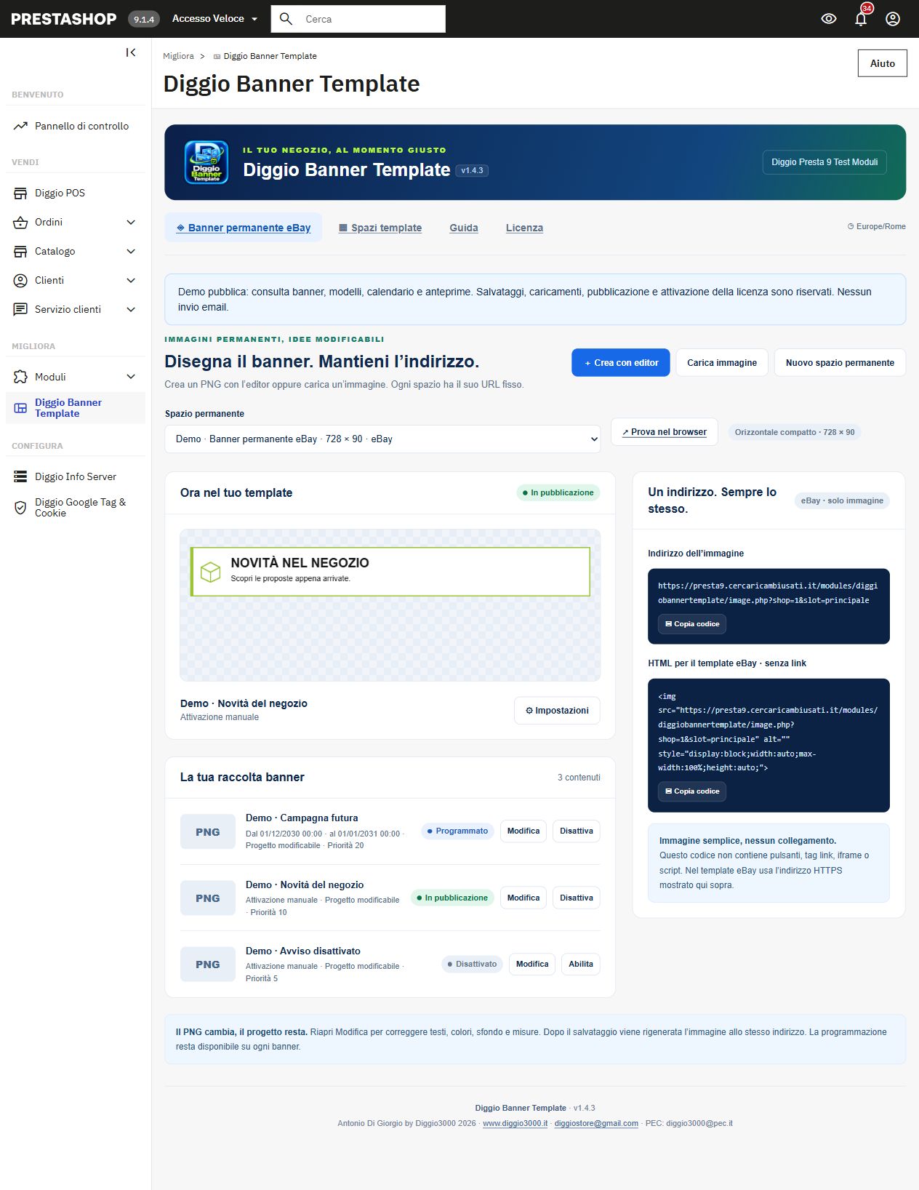Image resolution: width=919 pixels, height=1190 pixels.
Task: Click the PNG thumbnail of Novità del negozio
Action: 207,898
